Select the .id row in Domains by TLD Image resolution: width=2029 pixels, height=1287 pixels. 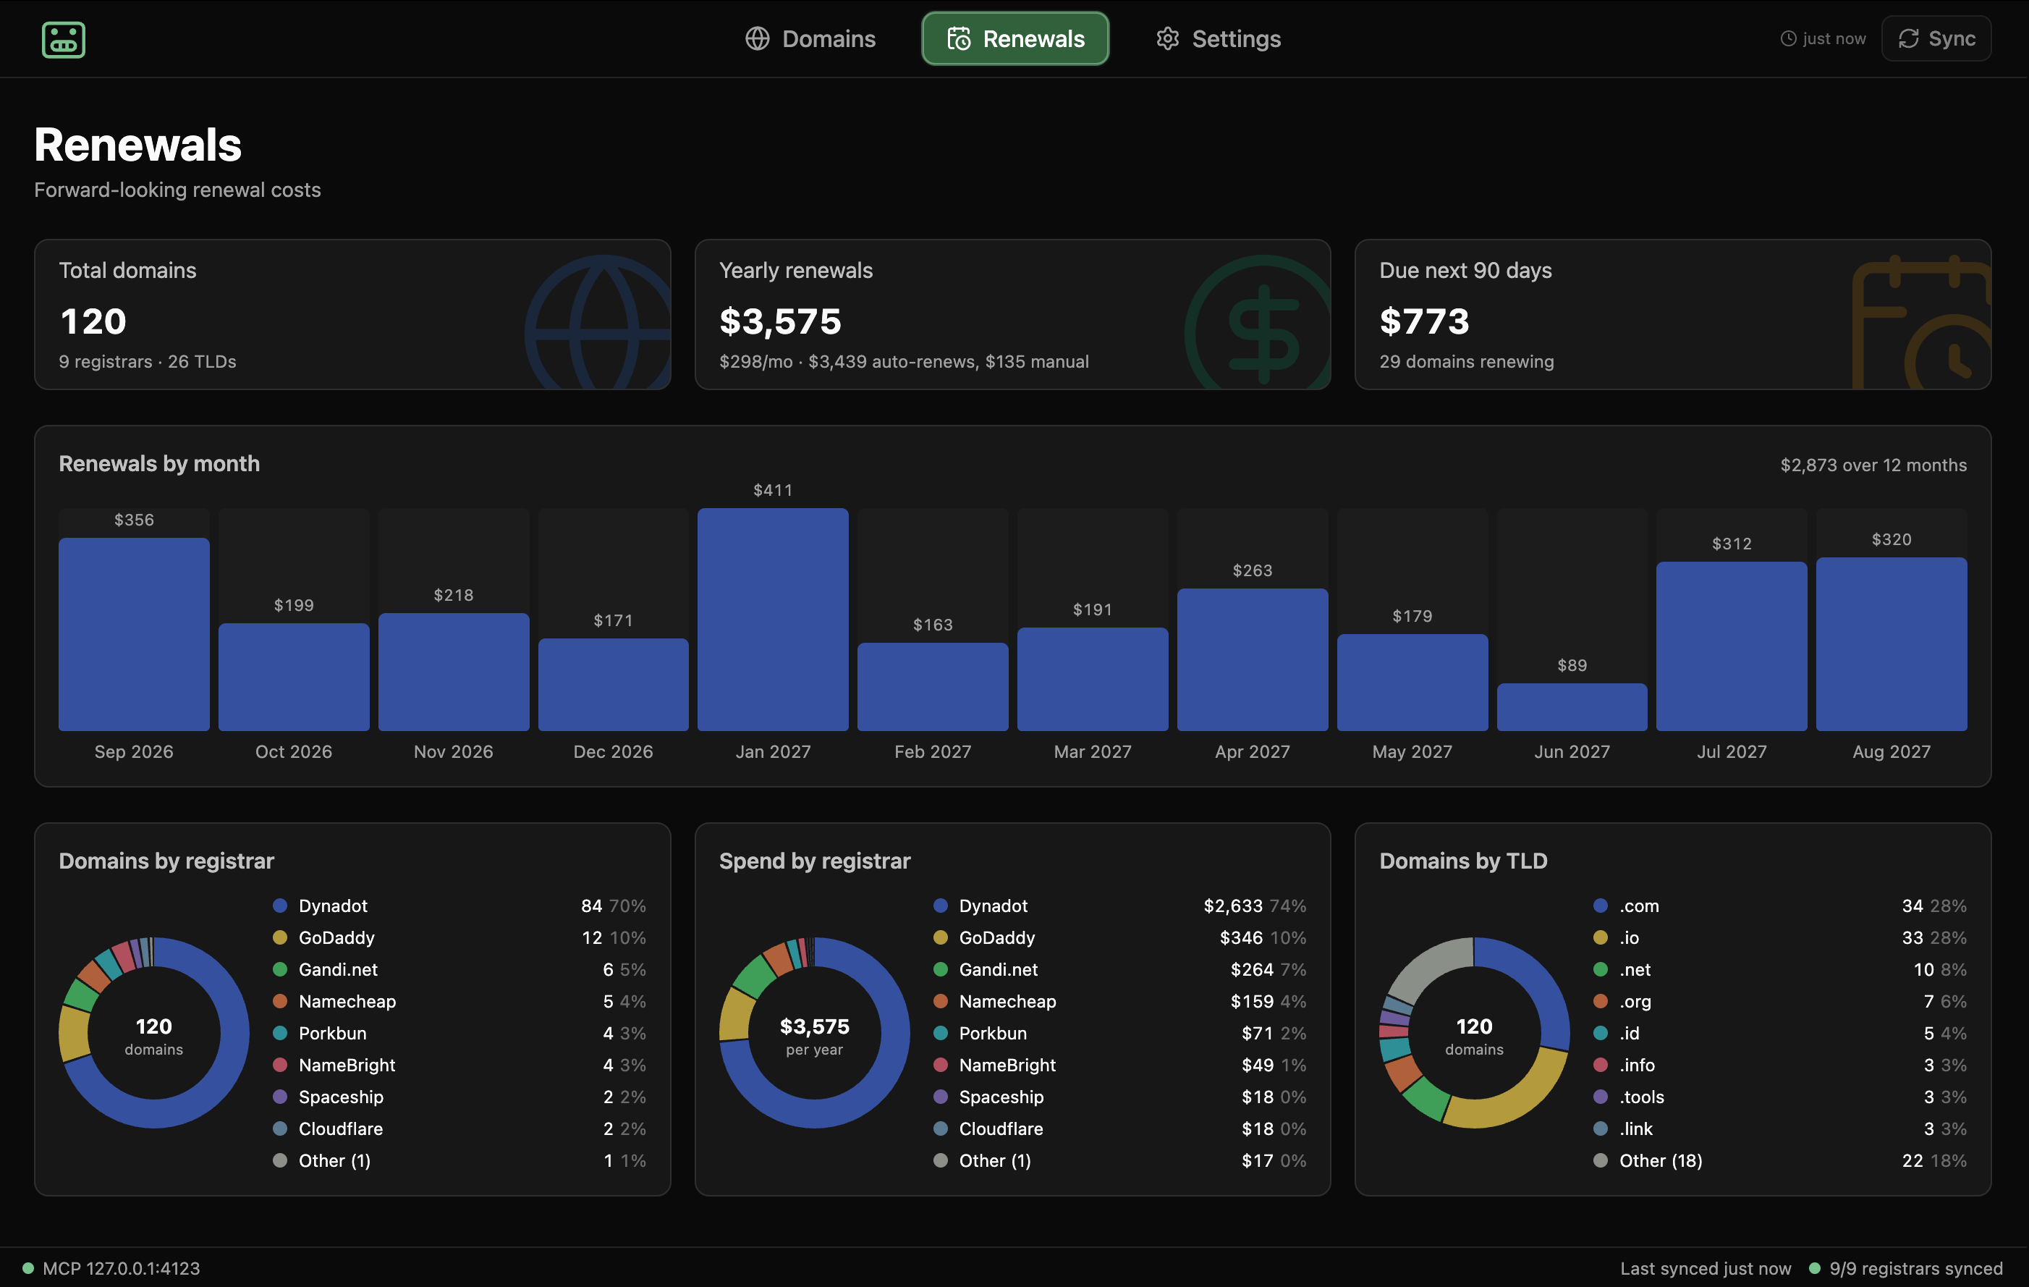click(1779, 1034)
